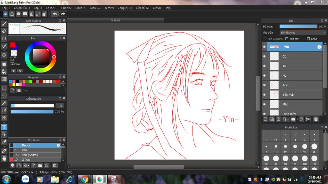The width and height of the screenshot is (328, 184).
Task: Click the brush size slider in Kiểm soát cọ
Action: [32, 106]
